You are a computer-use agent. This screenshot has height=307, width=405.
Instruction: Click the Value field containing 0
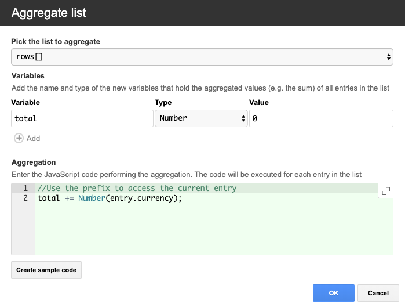[x=321, y=118]
